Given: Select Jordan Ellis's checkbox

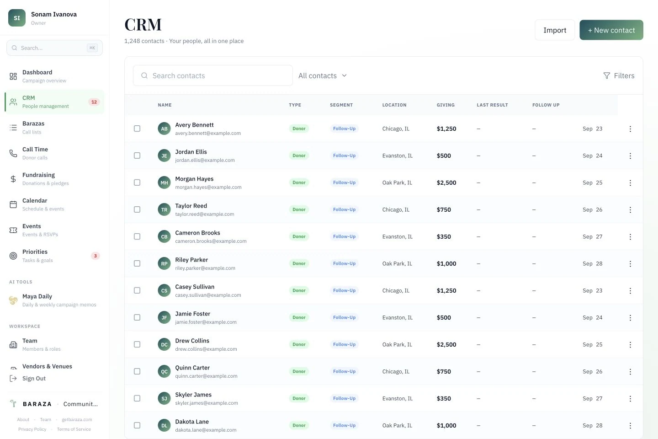Looking at the screenshot, I should 137,155.
